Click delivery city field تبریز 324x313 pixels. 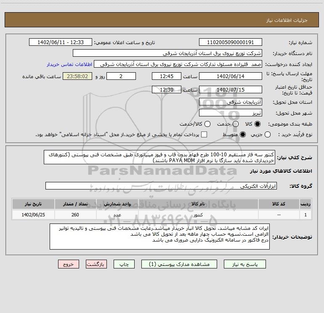coord(231,113)
